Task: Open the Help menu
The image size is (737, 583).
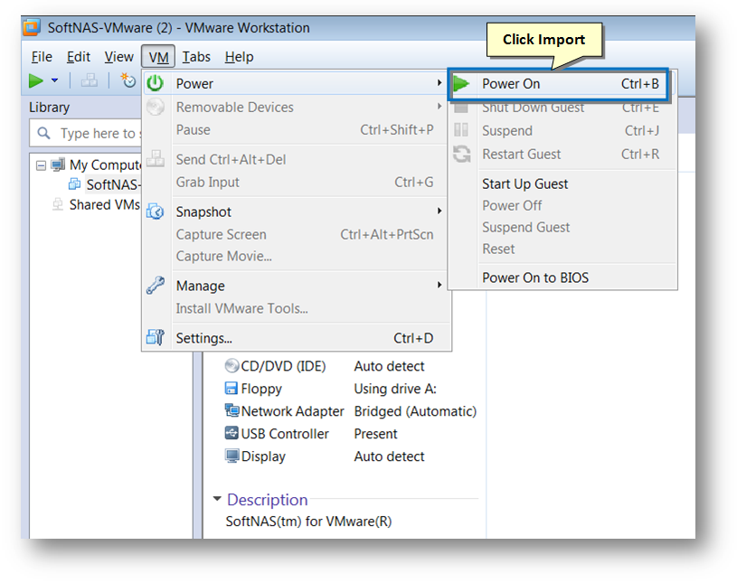Action: tap(239, 57)
